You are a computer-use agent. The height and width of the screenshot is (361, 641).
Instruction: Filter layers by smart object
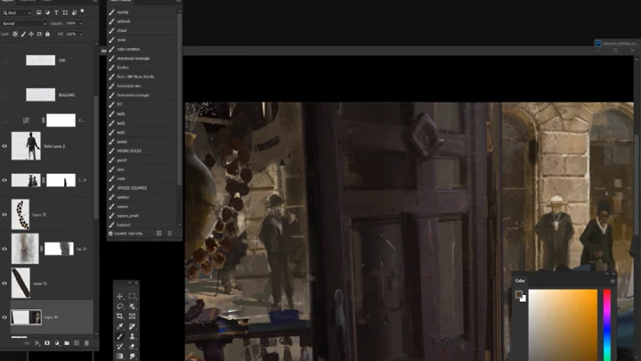[x=74, y=12]
